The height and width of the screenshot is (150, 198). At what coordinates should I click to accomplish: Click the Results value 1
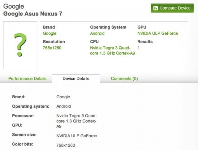click(139, 48)
